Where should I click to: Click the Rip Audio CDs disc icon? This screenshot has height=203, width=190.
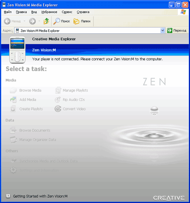pos(58,100)
